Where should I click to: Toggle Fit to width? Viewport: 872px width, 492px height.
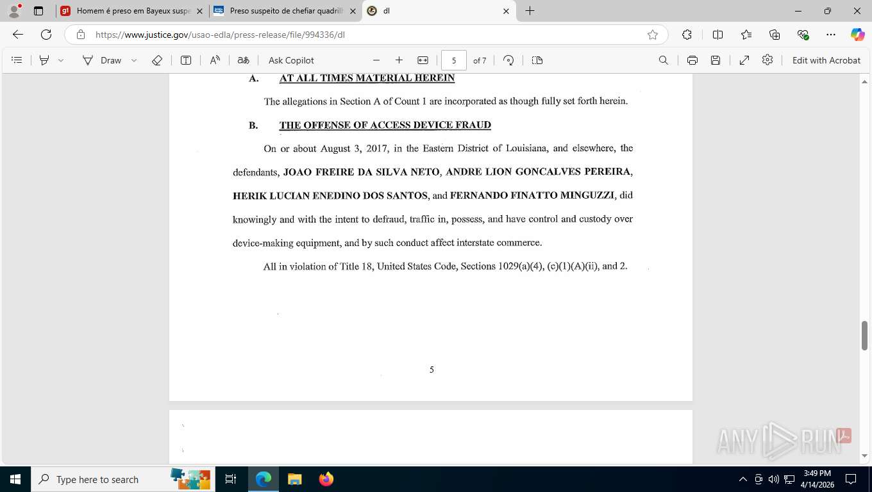tap(423, 60)
